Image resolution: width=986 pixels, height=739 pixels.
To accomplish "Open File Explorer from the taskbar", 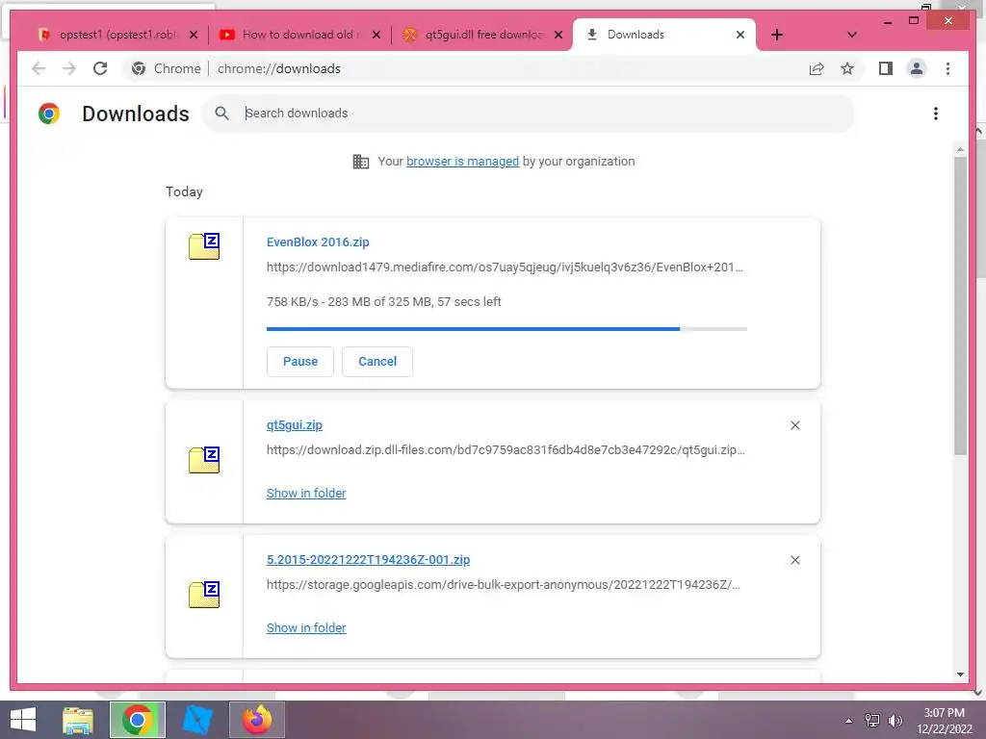I will (78, 720).
